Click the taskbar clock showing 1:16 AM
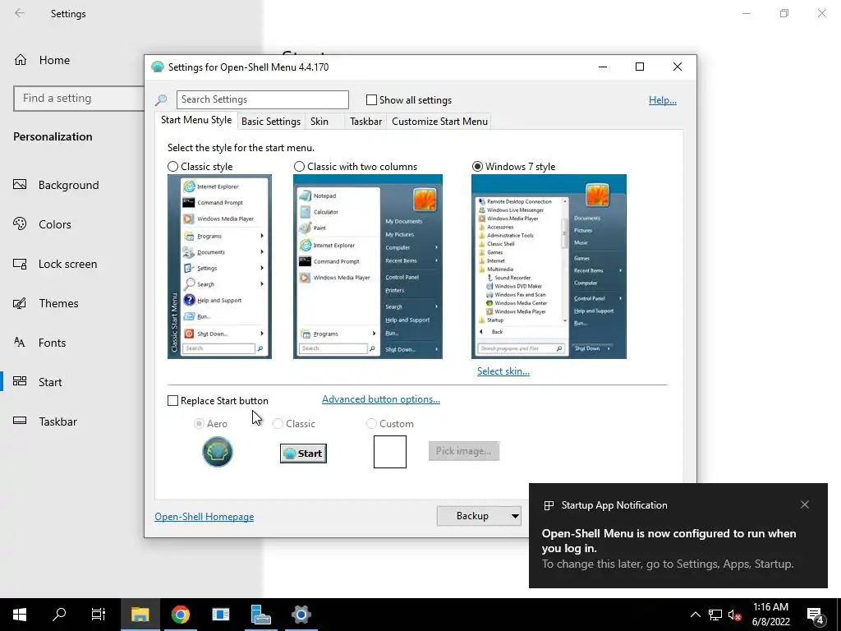This screenshot has width=841, height=631. coord(770,615)
